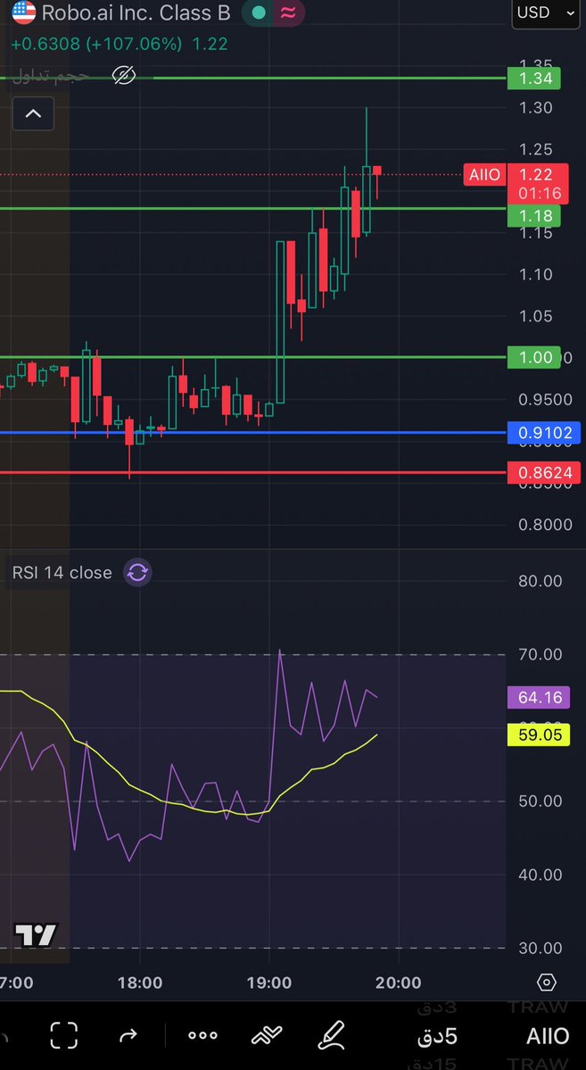Tap the pink approximately-equal data indicator
Image resolution: width=586 pixels, height=1070 pixels.
(x=289, y=12)
